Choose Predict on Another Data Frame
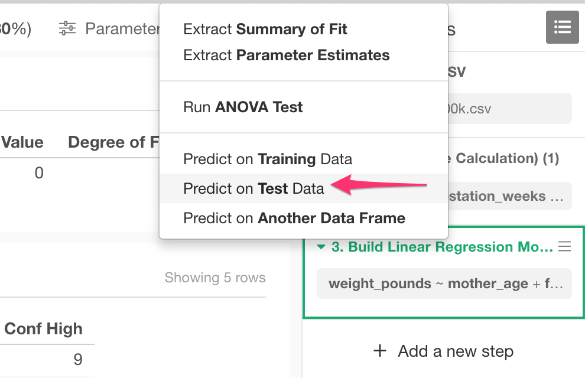The image size is (585, 378). point(294,218)
